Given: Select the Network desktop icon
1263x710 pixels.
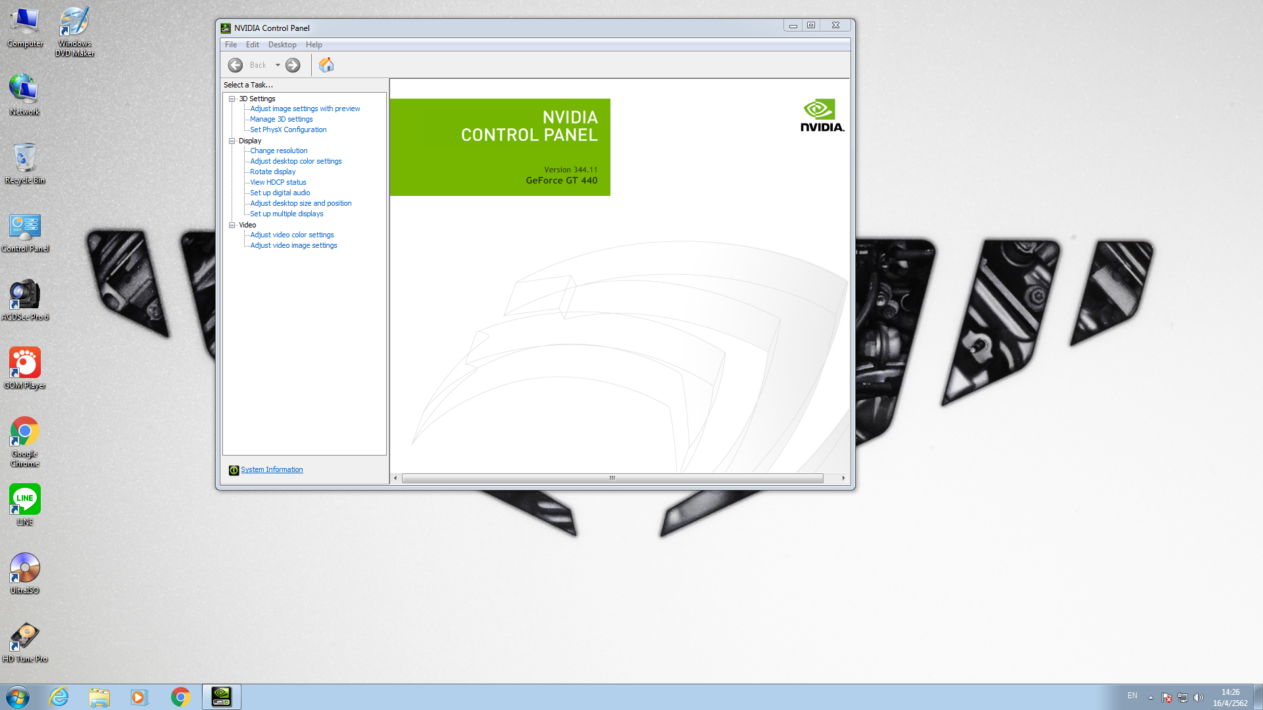Looking at the screenshot, I should (x=25, y=95).
